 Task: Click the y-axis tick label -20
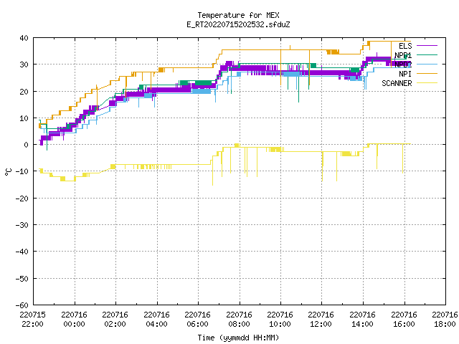[22, 199]
